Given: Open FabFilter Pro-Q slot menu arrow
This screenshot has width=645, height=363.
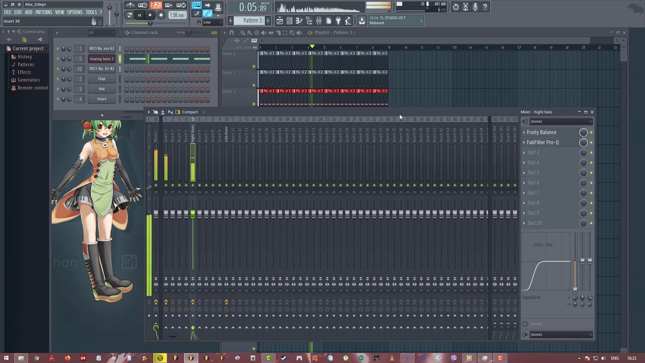Looking at the screenshot, I should [x=524, y=142].
